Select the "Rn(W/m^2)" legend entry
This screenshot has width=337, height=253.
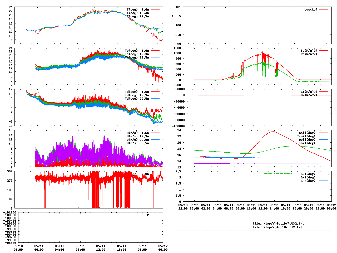coord(309,54)
